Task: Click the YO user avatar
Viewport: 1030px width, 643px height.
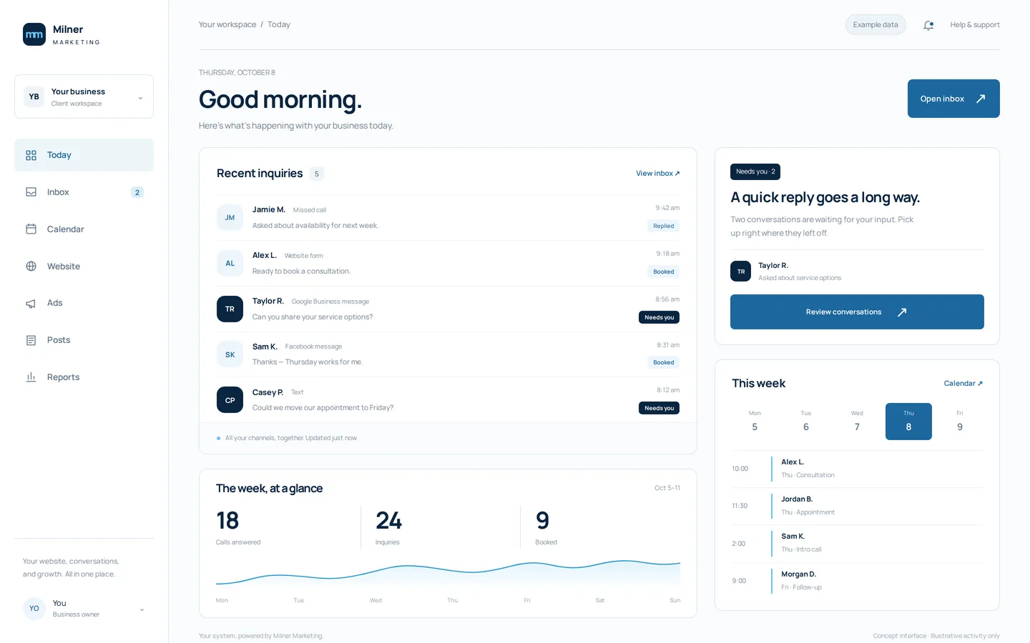Action: coord(34,608)
